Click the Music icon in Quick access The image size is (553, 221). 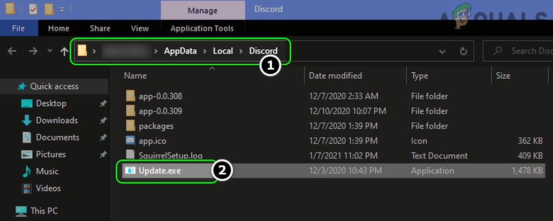[26, 171]
